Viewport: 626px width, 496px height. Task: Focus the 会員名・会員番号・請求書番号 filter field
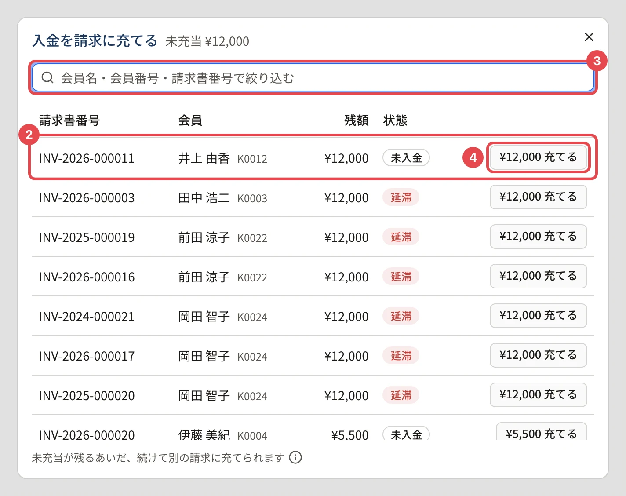(313, 78)
